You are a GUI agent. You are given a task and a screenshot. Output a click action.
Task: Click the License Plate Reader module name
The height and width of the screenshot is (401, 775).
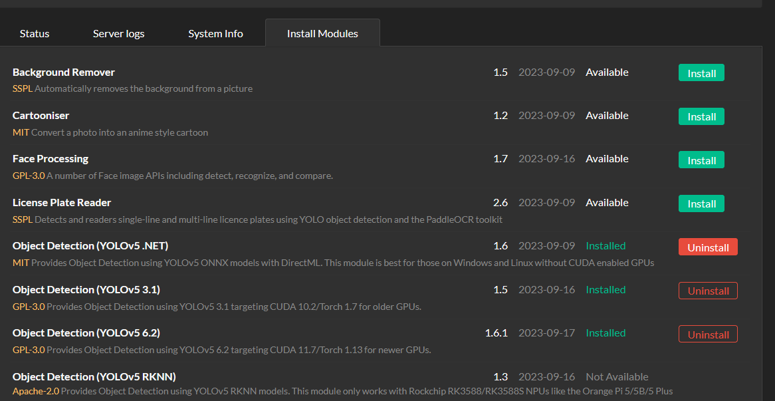click(x=62, y=202)
